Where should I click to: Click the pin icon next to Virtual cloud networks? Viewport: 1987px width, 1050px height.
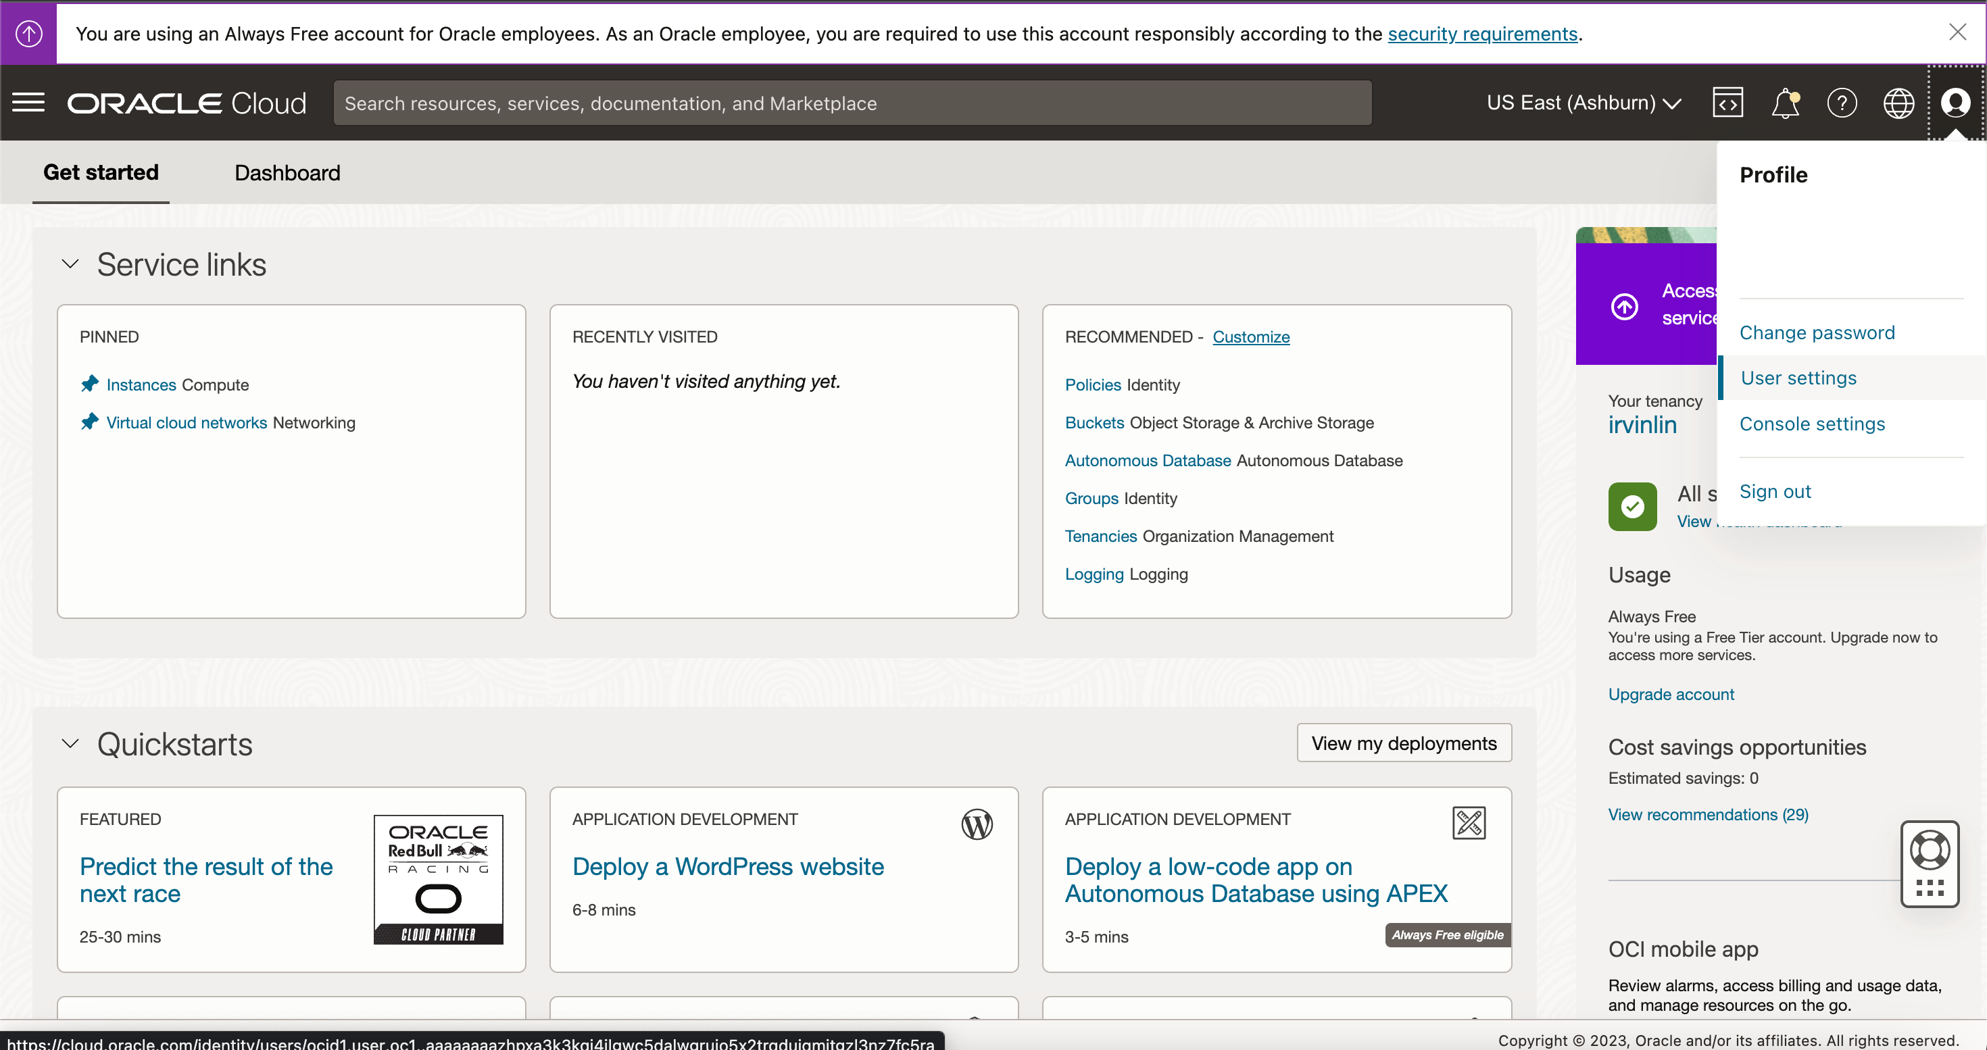coord(91,421)
